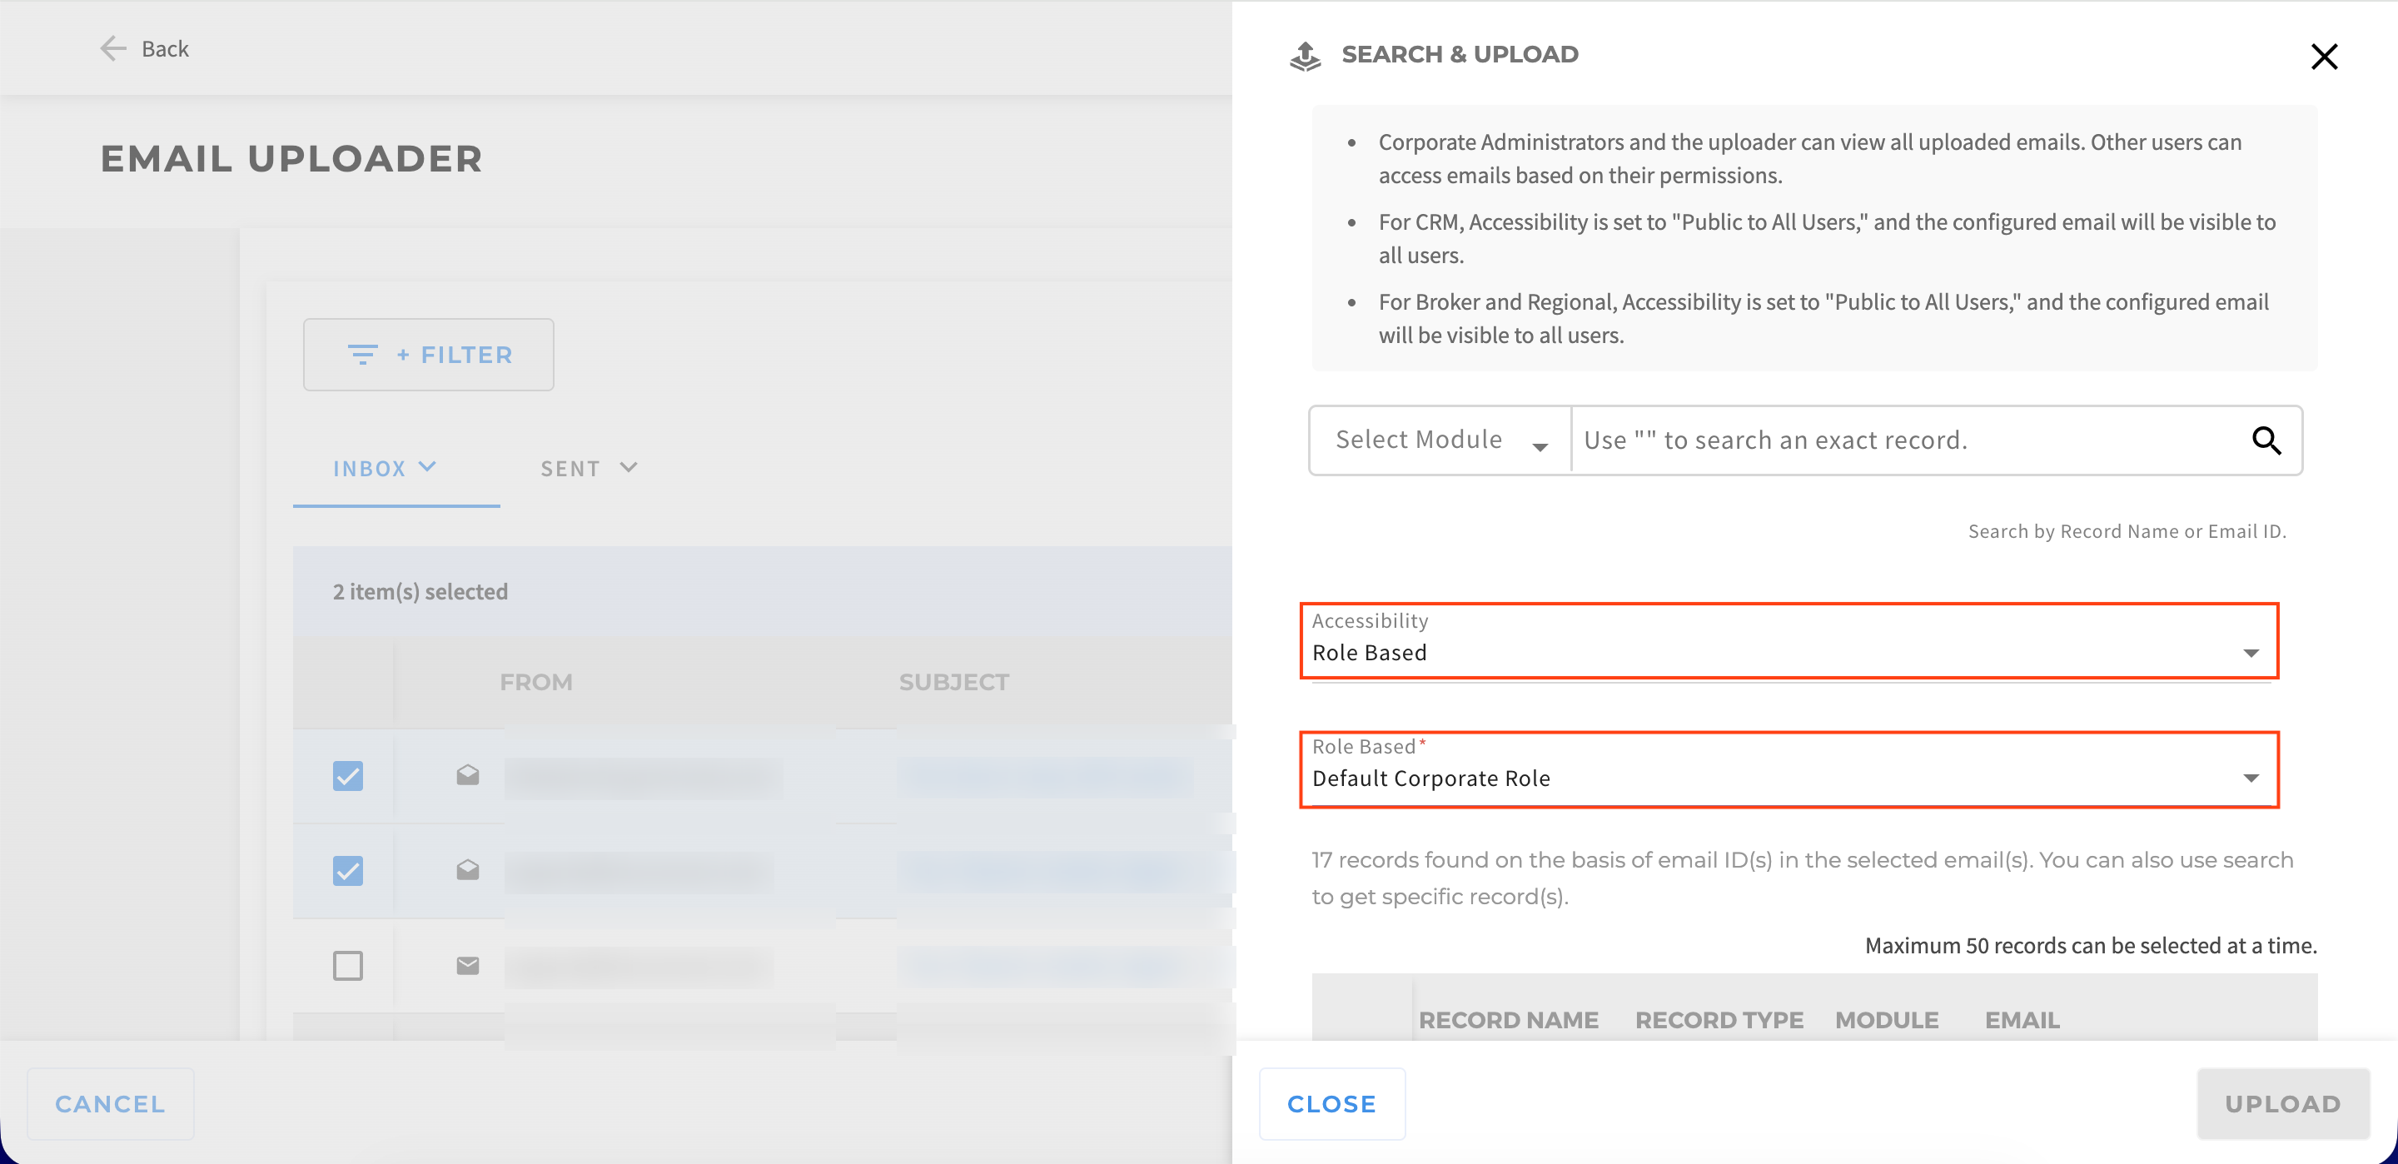Image resolution: width=2398 pixels, height=1164 pixels.
Task: Click the filter lines icon
Action: [362, 355]
